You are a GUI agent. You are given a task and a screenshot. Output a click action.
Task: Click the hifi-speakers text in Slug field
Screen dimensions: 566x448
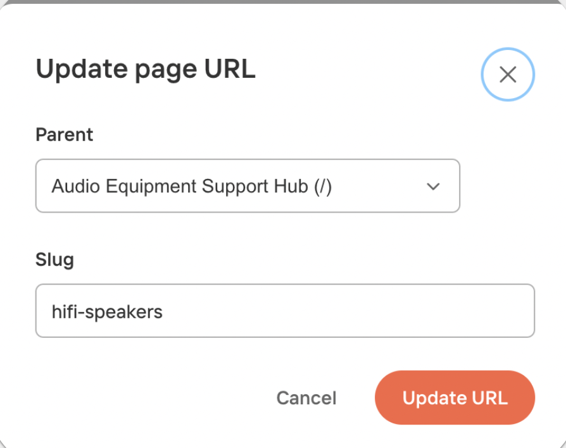(107, 312)
